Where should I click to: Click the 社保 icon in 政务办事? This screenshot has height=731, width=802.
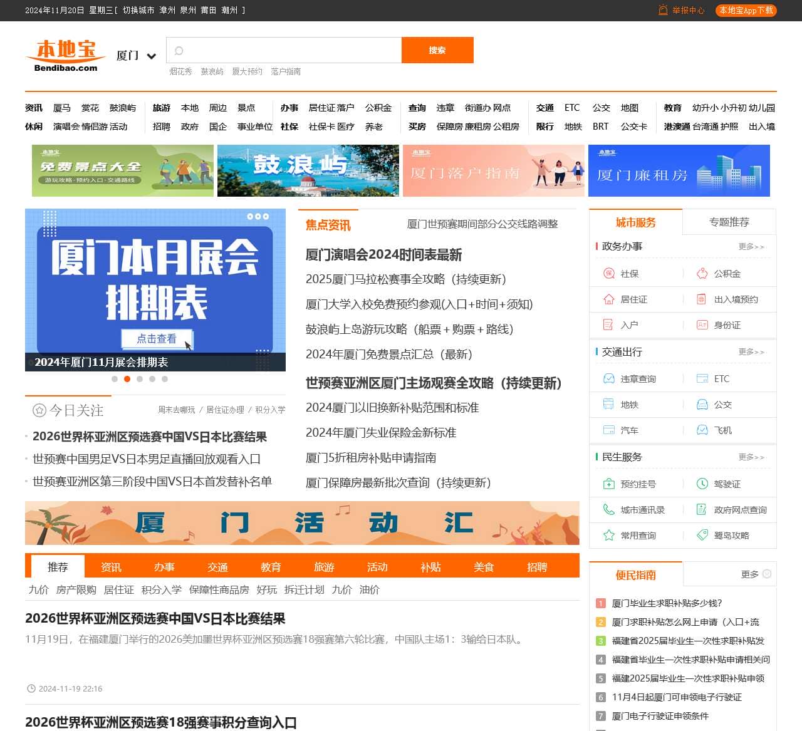point(608,274)
